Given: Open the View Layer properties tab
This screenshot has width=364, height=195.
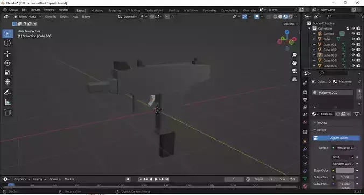Looking at the screenshot, I should (305, 107).
